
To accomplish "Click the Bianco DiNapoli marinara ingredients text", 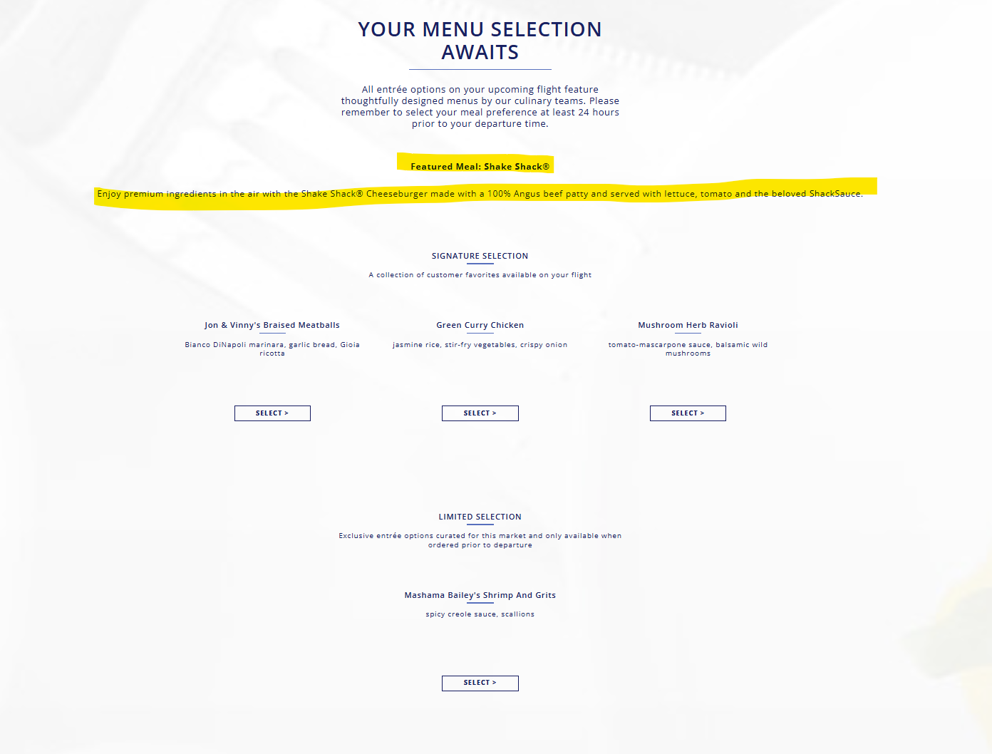I will pos(272,348).
